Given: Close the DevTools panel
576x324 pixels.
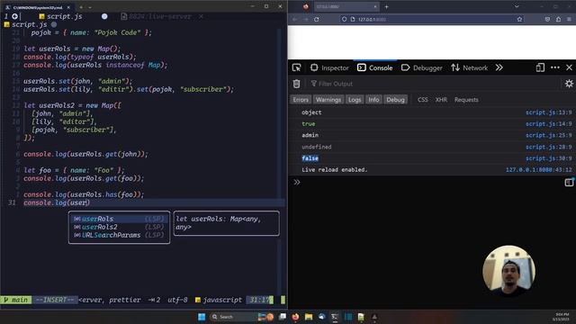Looking at the screenshot, I should (x=569, y=67).
